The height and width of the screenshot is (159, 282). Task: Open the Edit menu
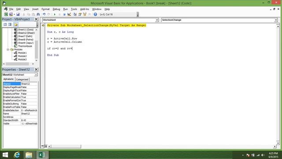[19, 9]
